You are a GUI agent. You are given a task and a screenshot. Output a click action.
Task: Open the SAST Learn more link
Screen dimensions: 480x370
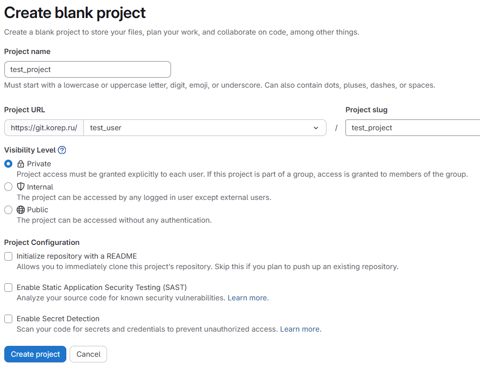247,298
